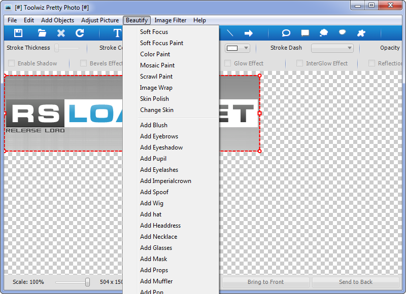Viewport: 406px width, 294px height.
Task: Select the Arrow shape tool
Action: (x=249, y=33)
